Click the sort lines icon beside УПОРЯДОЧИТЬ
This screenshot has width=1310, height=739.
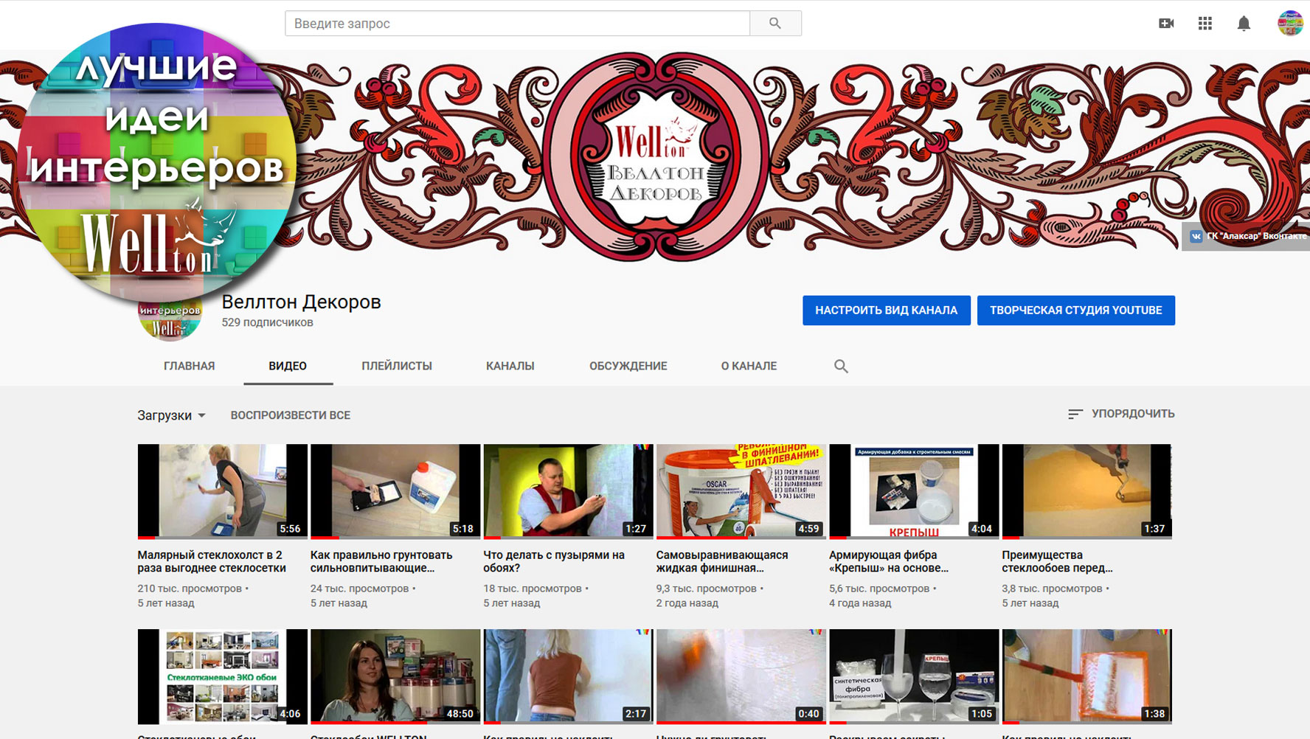coord(1075,414)
